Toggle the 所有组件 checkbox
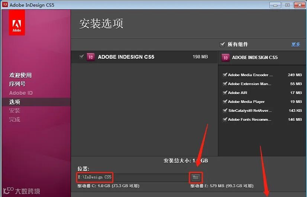The height and width of the screenshot is (197, 307). click(222, 45)
